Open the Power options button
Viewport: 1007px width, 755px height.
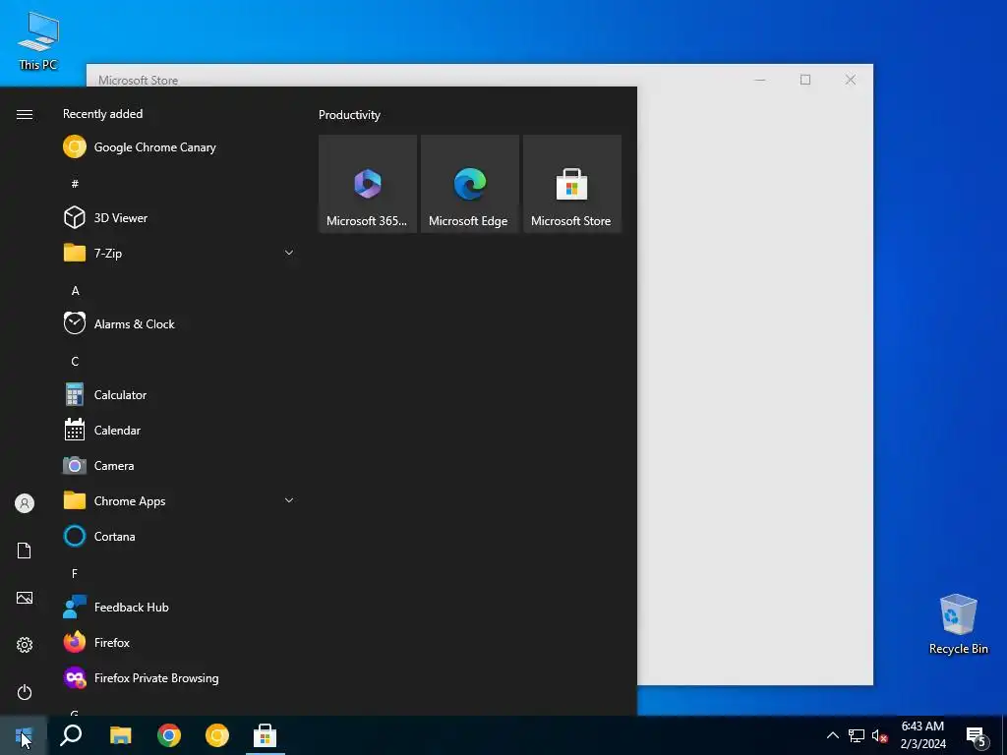pyautogui.click(x=25, y=692)
